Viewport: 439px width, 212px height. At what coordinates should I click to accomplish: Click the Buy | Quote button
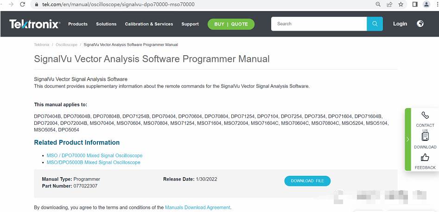point(231,24)
